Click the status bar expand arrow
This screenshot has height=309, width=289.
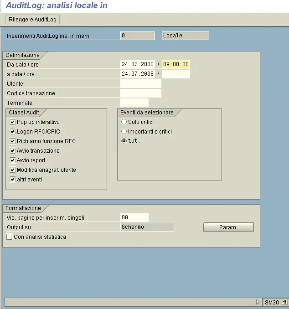(258, 302)
